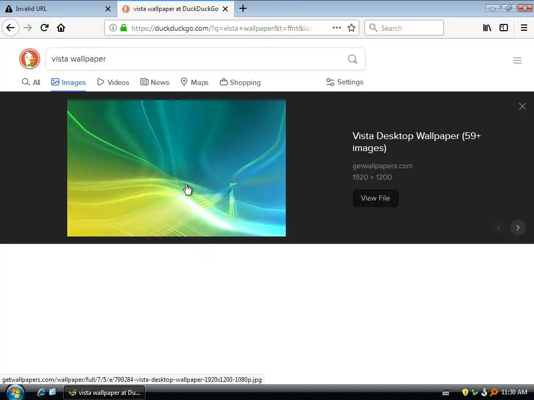
Task: Click the large Vista wallpaper preview
Action: point(176,168)
